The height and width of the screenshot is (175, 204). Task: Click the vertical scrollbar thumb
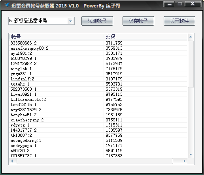pos(191,64)
